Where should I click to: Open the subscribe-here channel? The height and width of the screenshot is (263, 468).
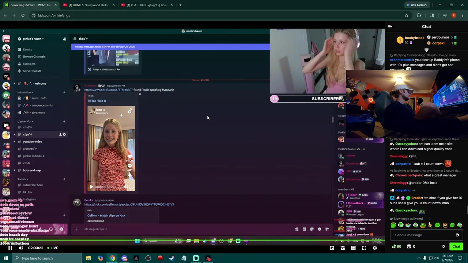[33, 185]
